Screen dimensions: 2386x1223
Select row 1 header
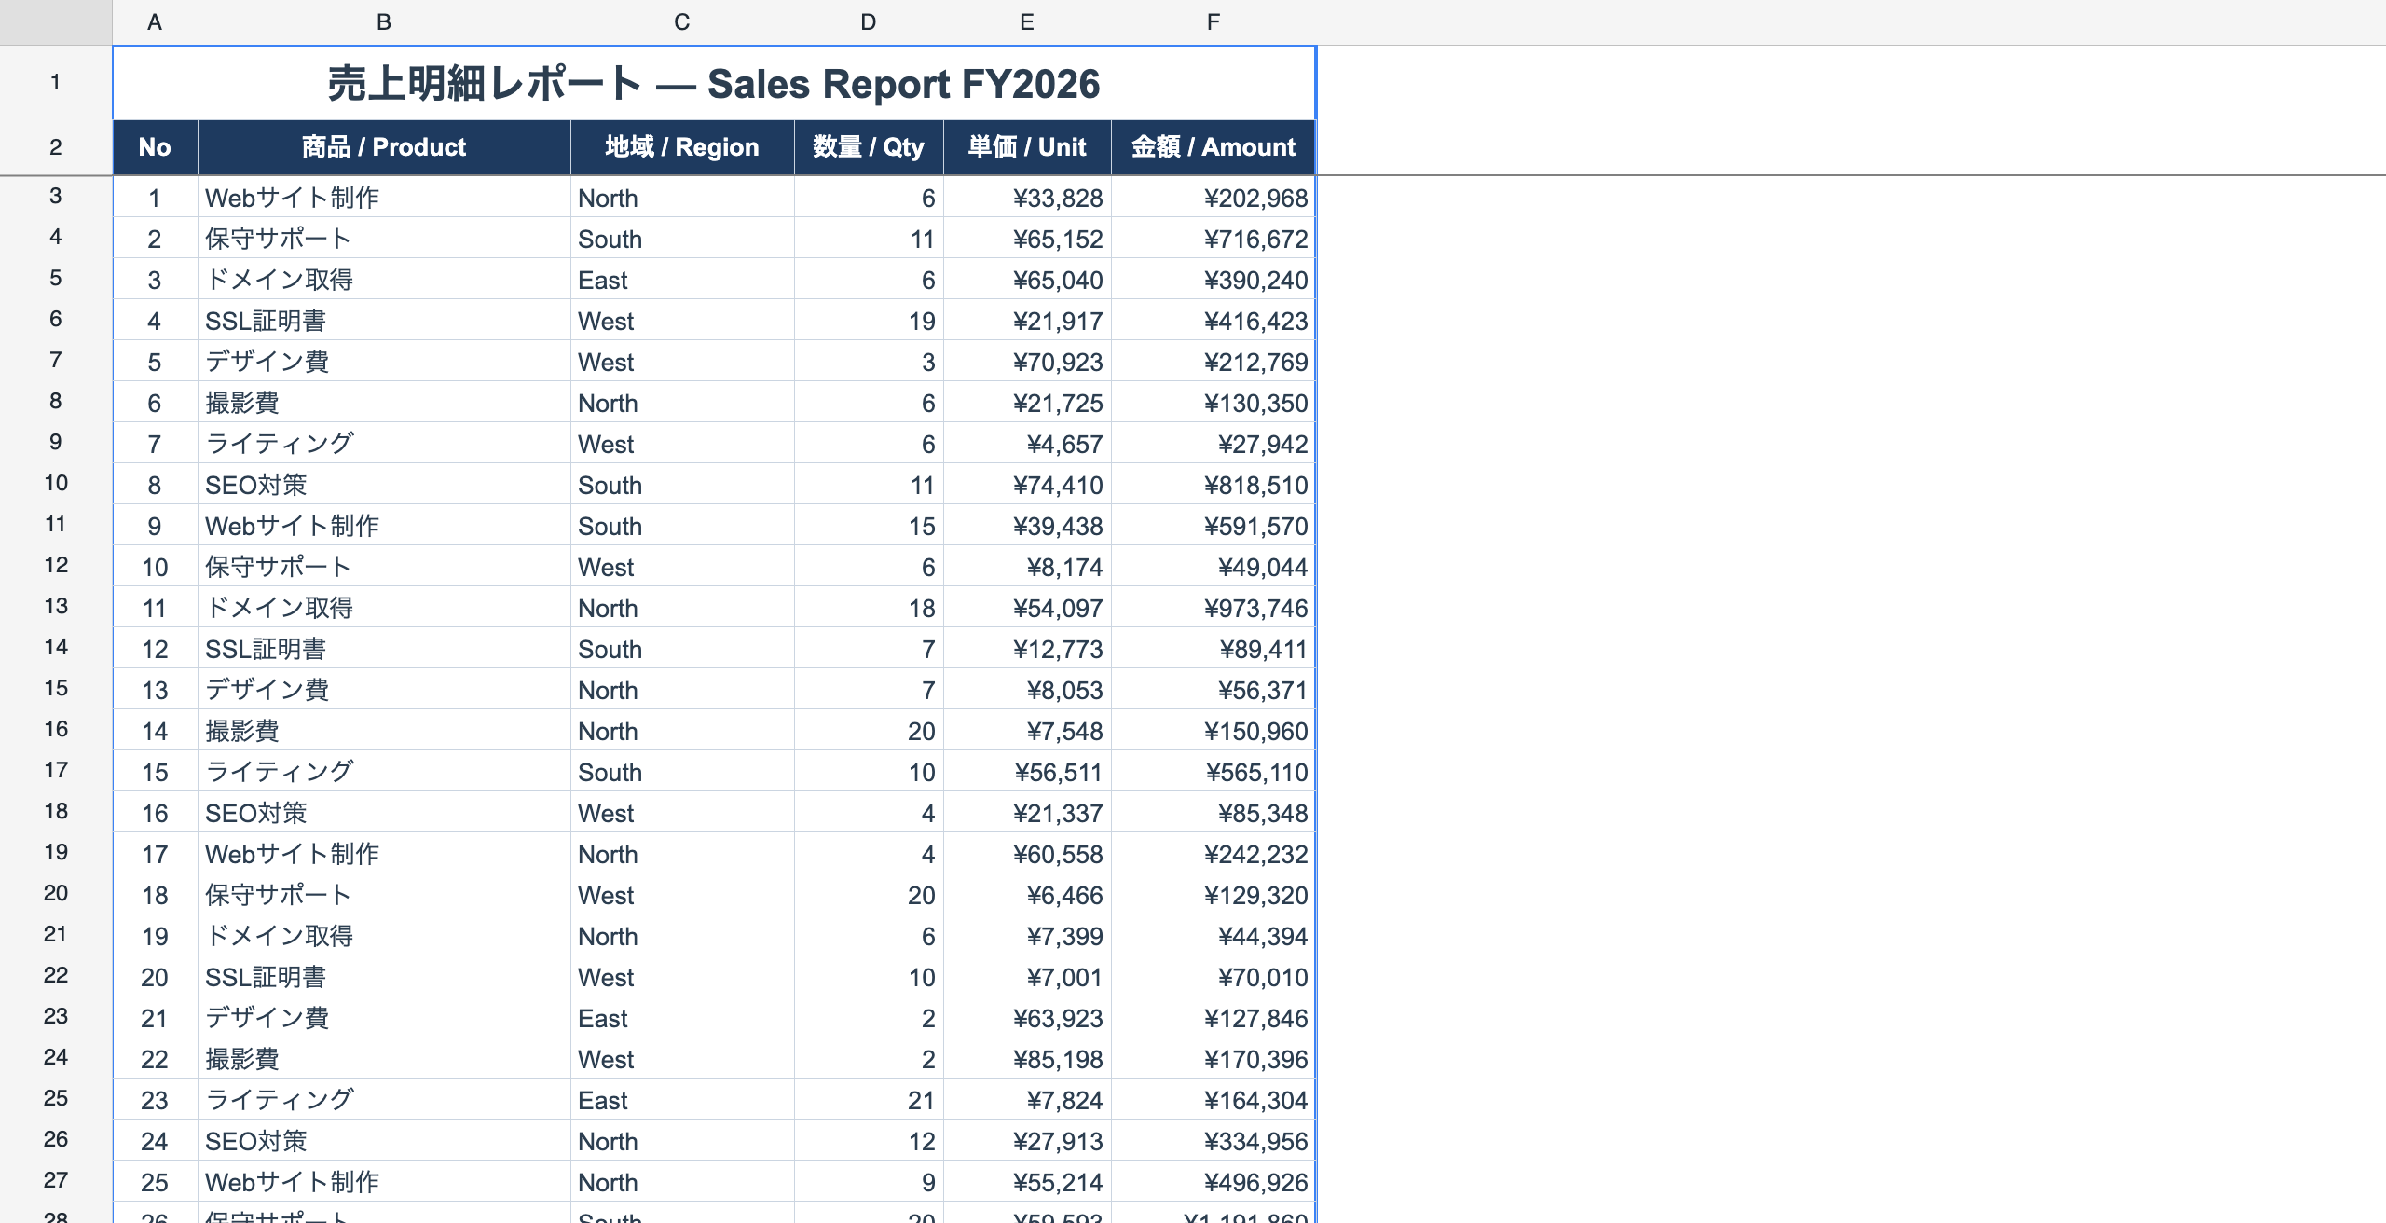tap(56, 82)
